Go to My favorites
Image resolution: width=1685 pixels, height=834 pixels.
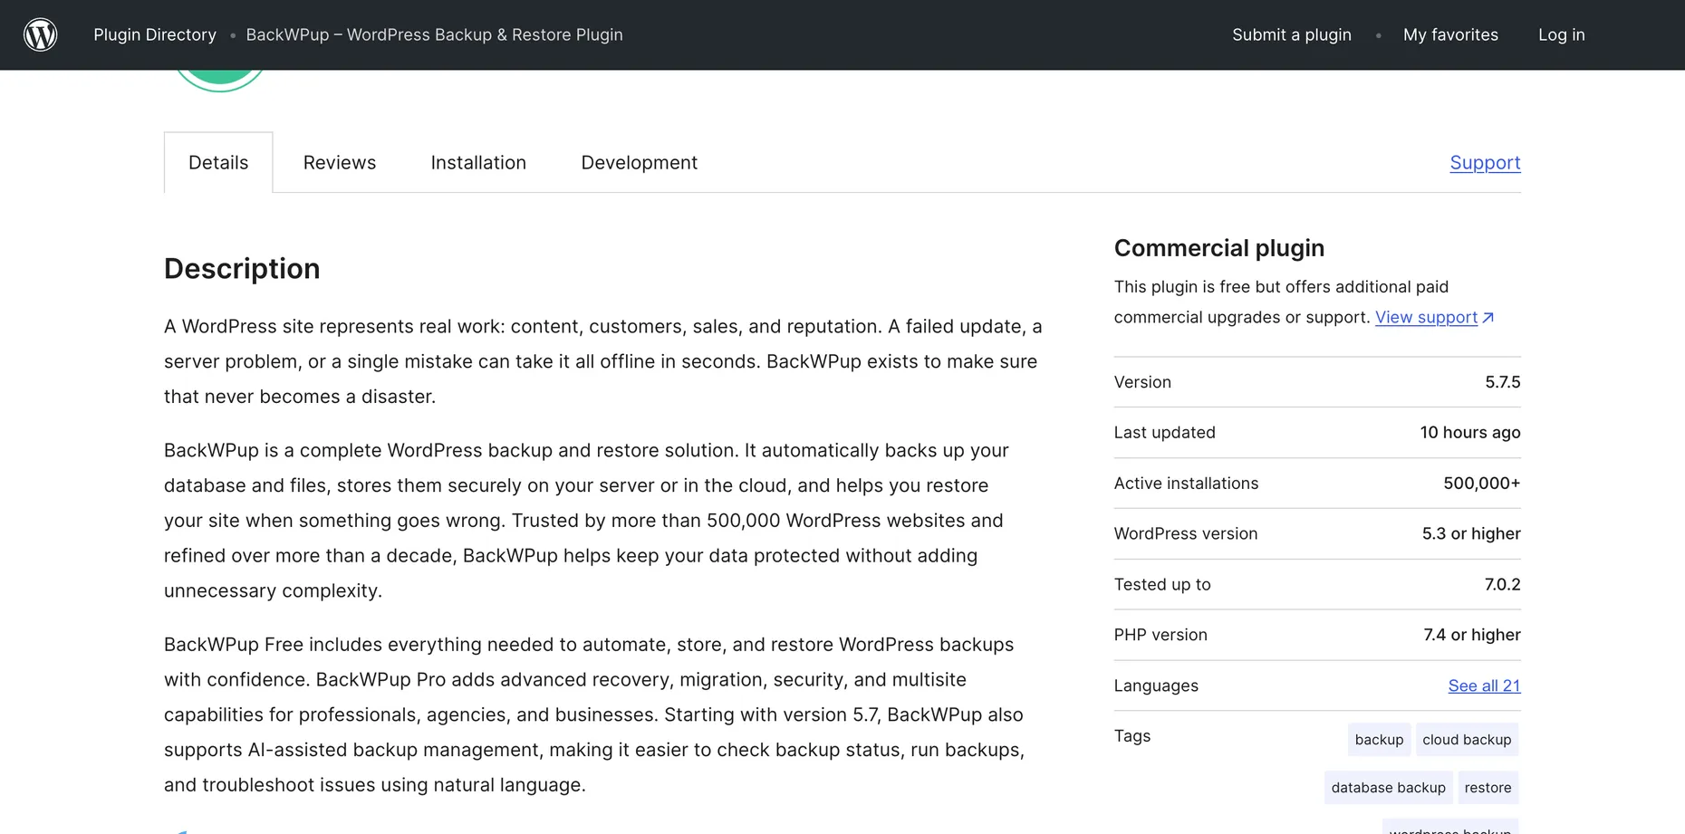pos(1450,34)
